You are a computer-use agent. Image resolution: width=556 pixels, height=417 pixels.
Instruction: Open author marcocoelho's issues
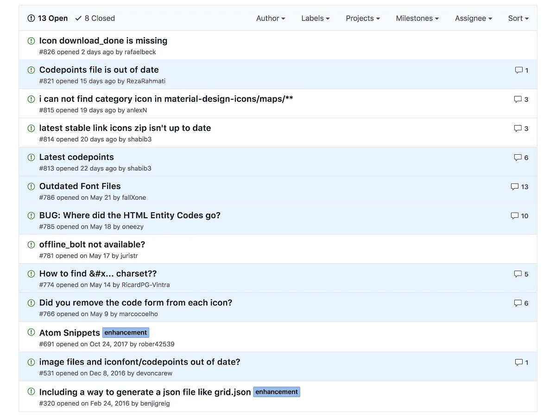pos(139,314)
